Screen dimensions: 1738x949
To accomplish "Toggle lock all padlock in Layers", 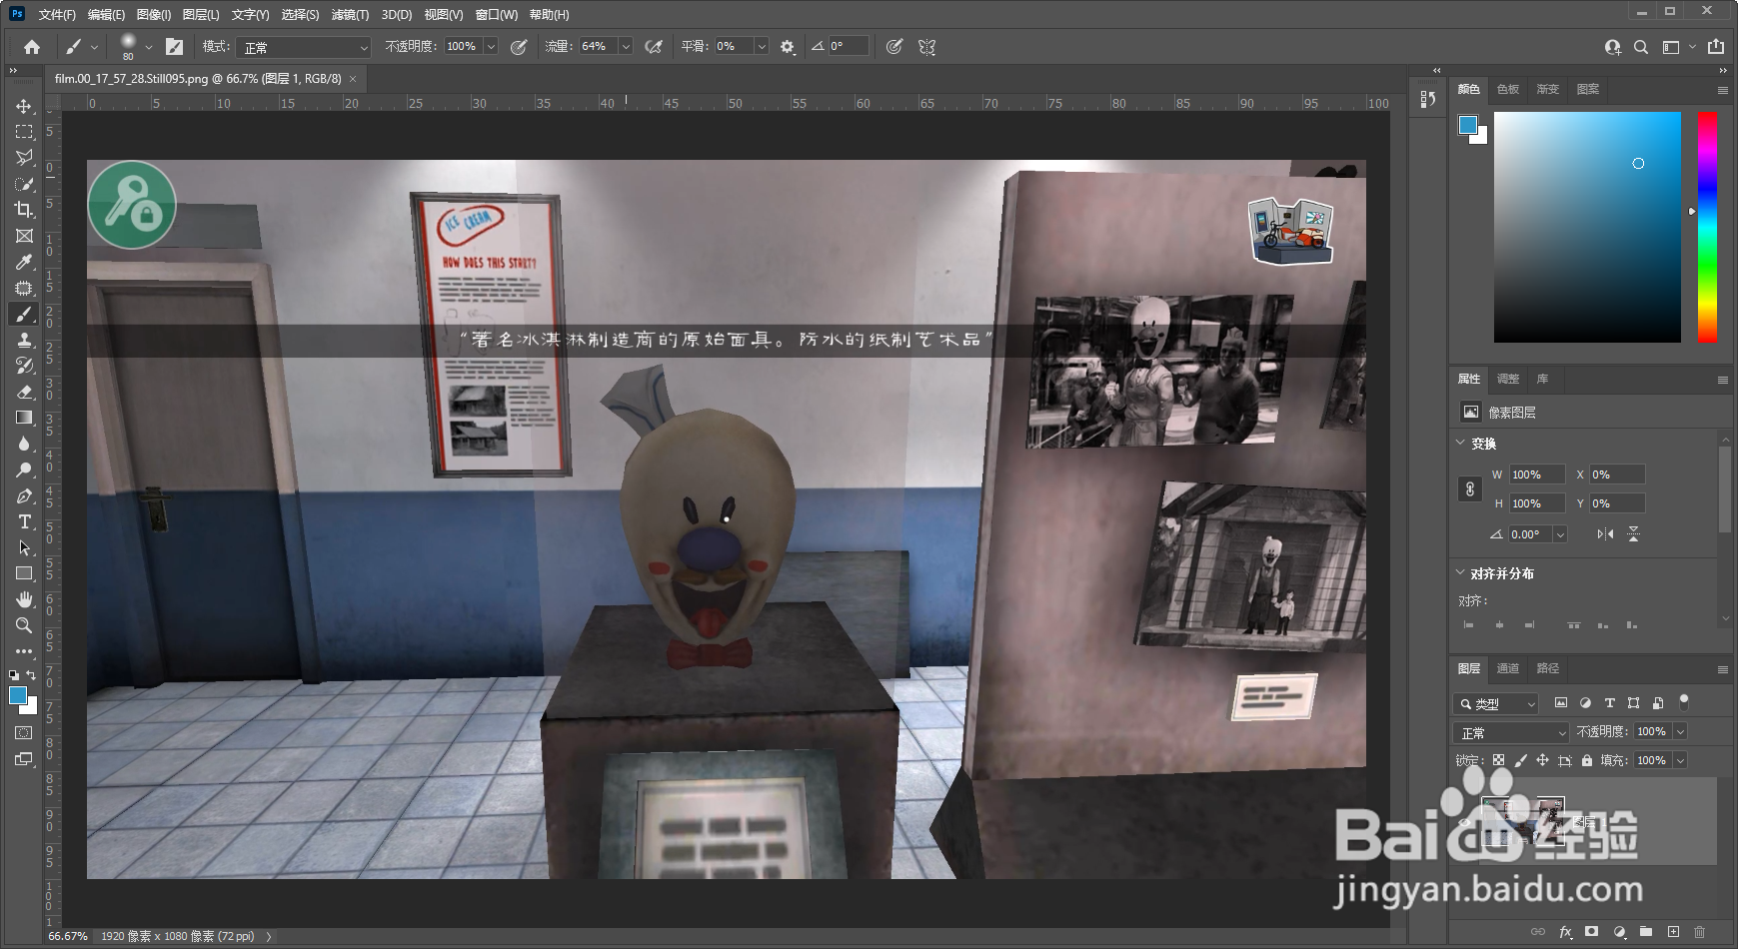I will tap(1587, 760).
